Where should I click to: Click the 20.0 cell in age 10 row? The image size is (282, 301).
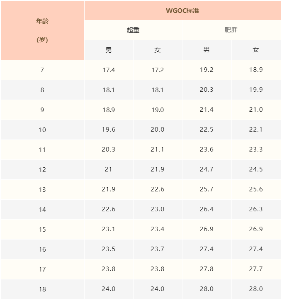coord(158,130)
